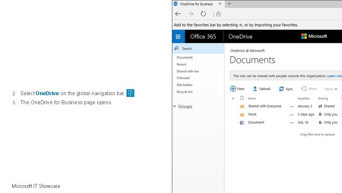Screen dimensions: 342x193
Task: Click OneDrive in the global navigation bar
Action: point(241,36)
